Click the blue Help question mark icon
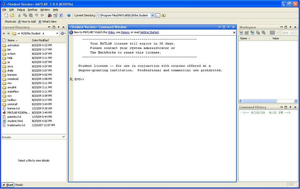 (69, 15)
